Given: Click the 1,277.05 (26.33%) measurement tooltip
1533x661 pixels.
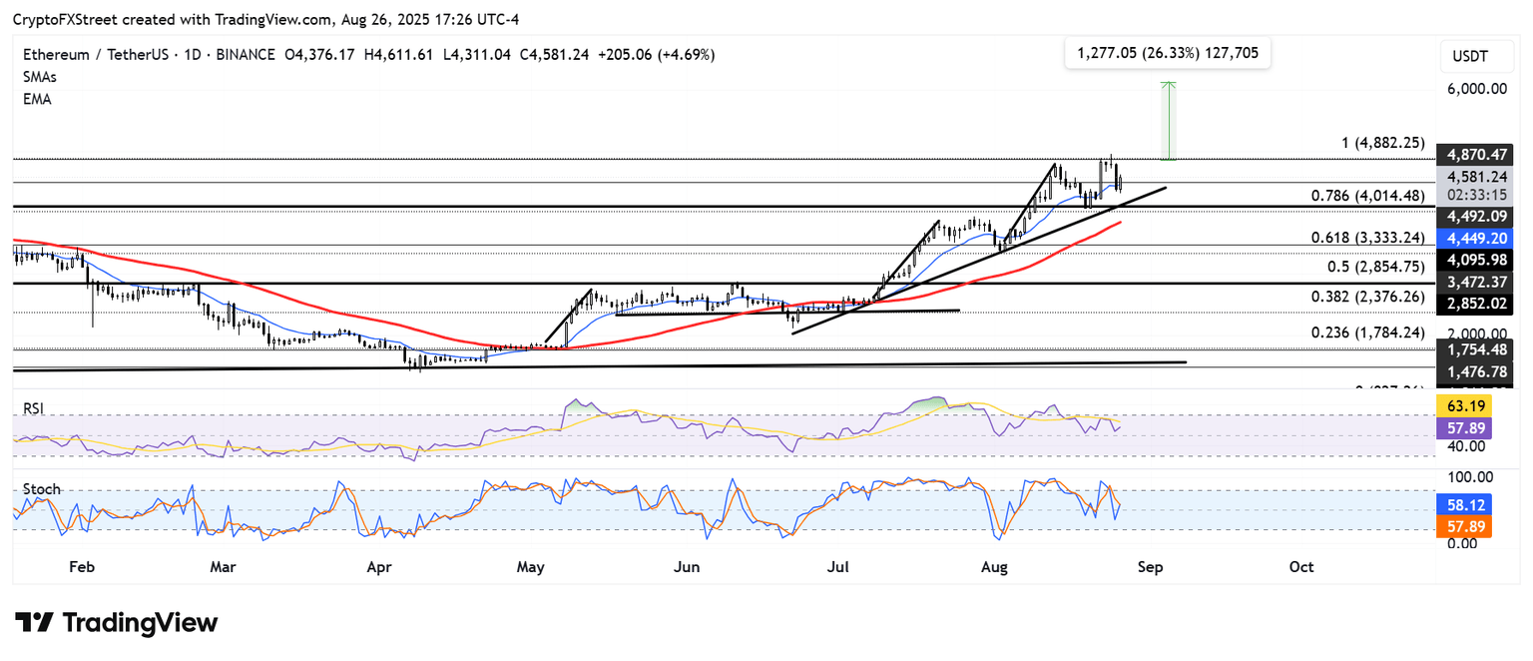Looking at the screenshot, I should [1167, 53].
